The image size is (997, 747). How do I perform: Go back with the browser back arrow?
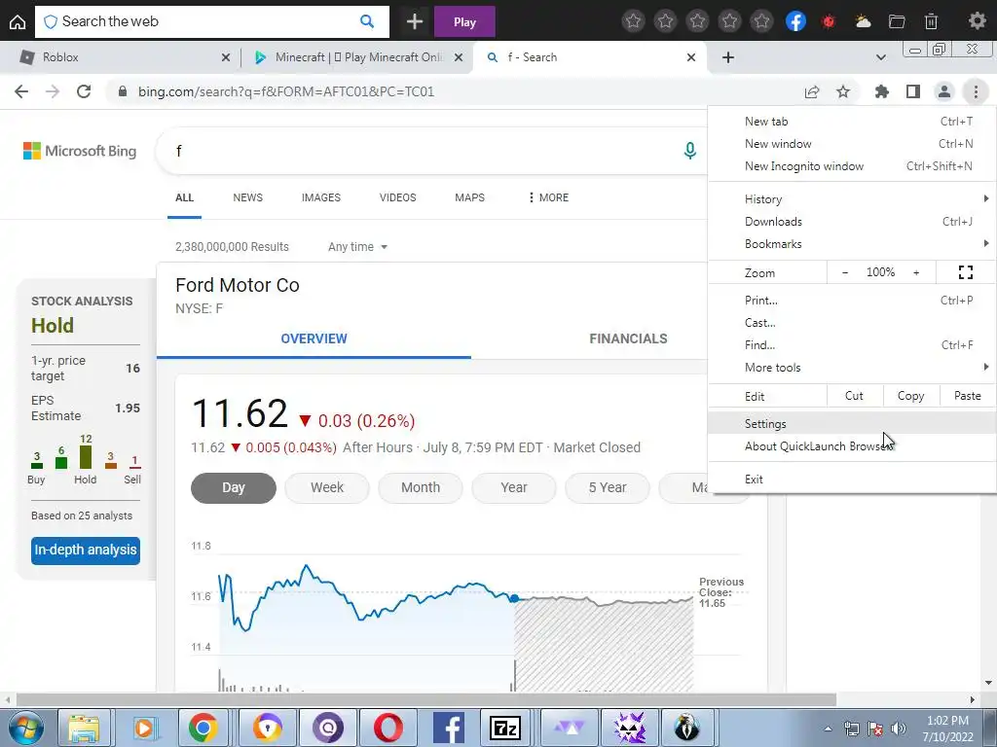pyautogui.click(x=21, y=91)
